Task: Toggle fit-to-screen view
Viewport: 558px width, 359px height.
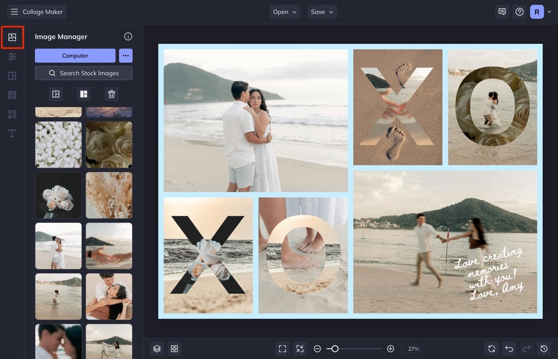Action: (283, 349)
